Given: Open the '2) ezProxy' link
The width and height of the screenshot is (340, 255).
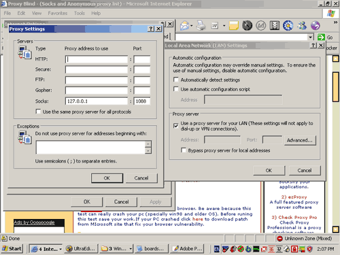Looking at the screenshot, I should [294, 197].
